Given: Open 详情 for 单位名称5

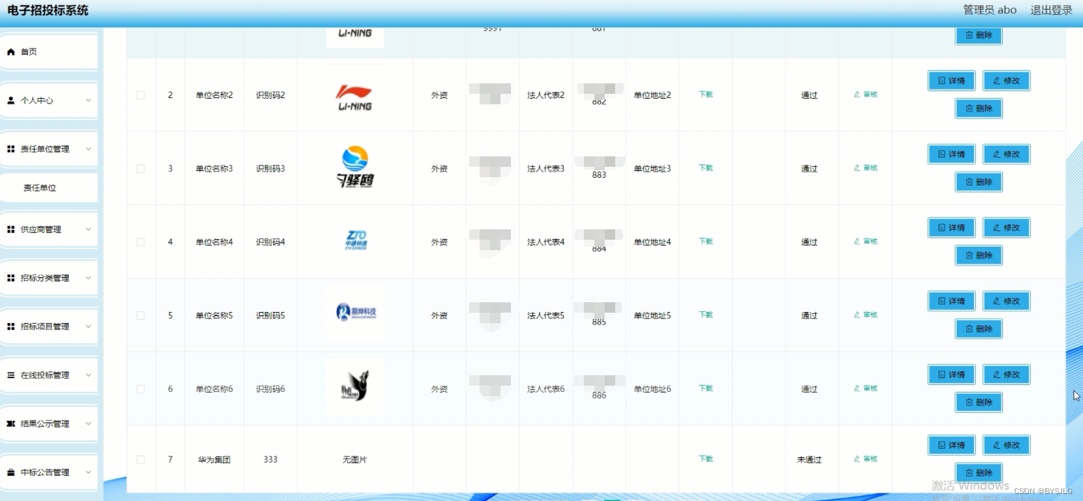Looking at the screenshot, I should coord(952,302).
